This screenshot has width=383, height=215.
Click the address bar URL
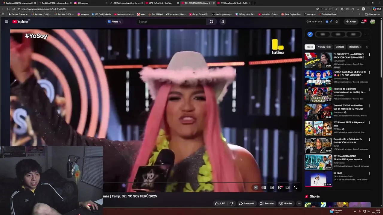point(44,9)
